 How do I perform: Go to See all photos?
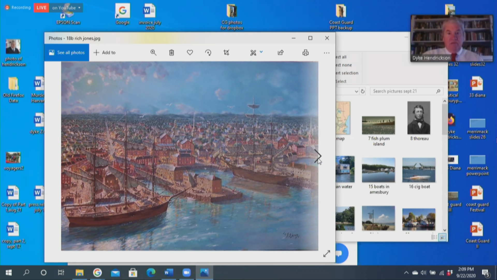[67, 53]
